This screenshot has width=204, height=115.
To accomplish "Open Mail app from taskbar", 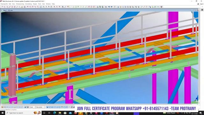I will (70, 113).
